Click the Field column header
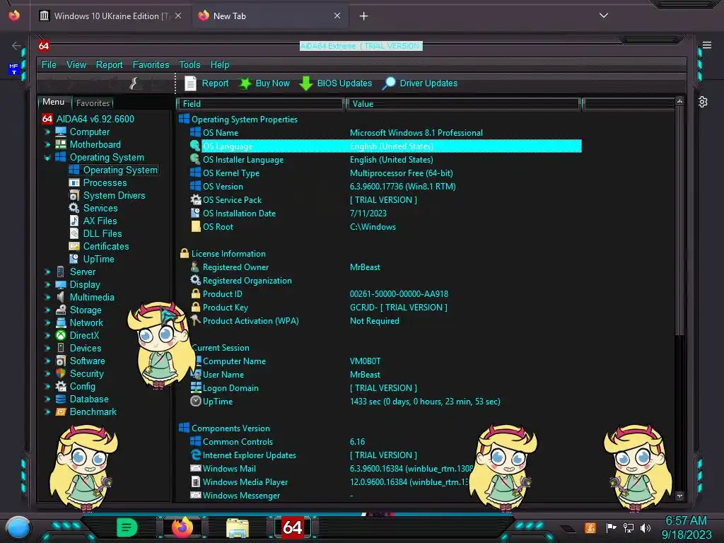 pos(261,104)
